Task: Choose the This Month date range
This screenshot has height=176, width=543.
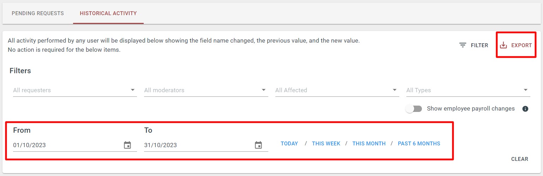Action: 369,144
